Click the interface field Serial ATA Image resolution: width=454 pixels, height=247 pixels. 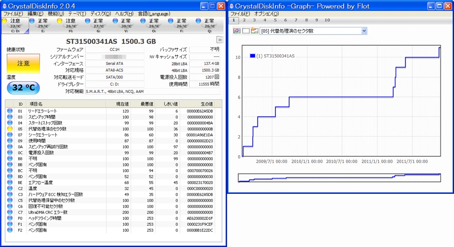(x=115, y=63)
